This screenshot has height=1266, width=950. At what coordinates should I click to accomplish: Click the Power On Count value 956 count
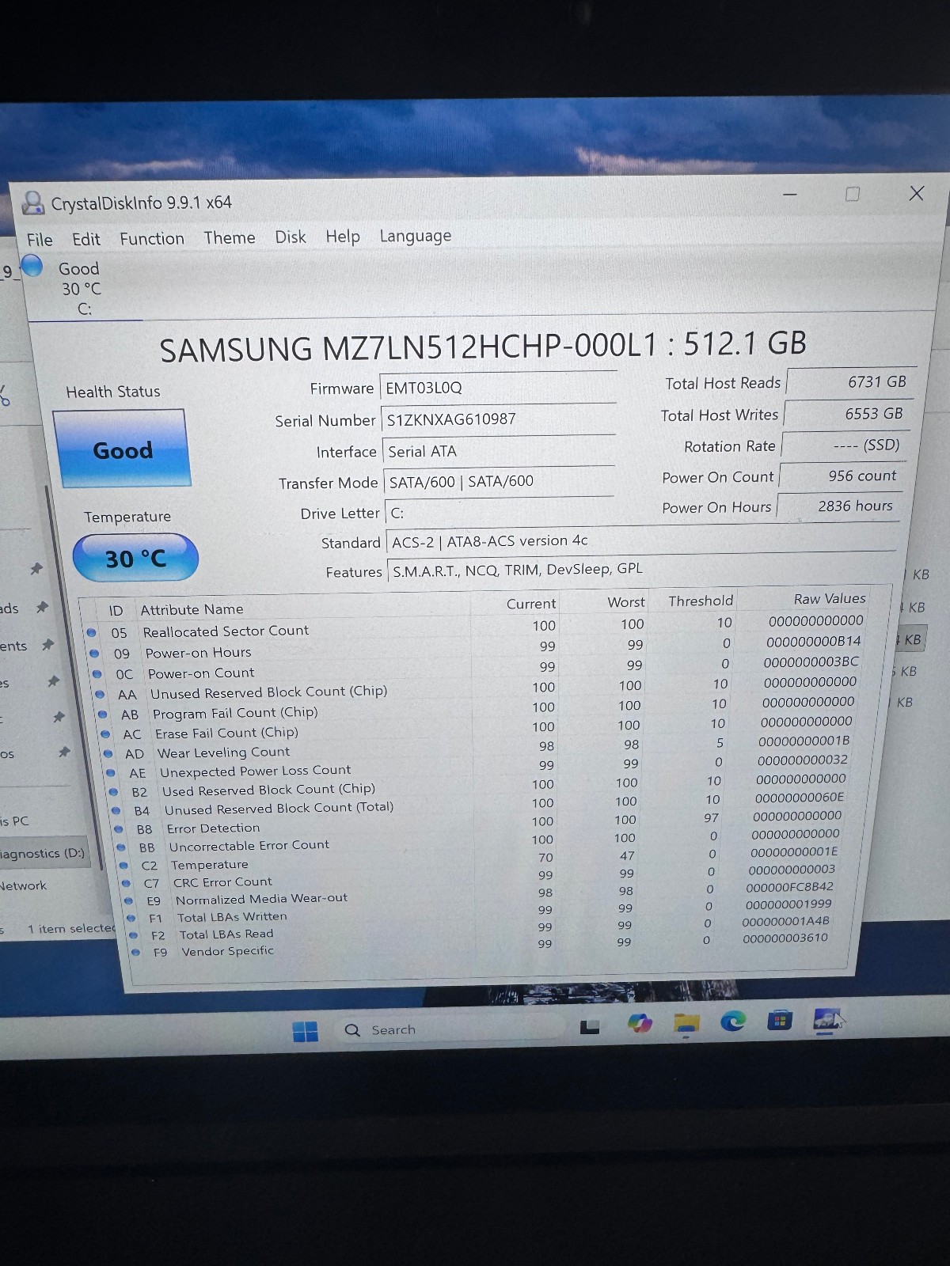click(841, 476)
